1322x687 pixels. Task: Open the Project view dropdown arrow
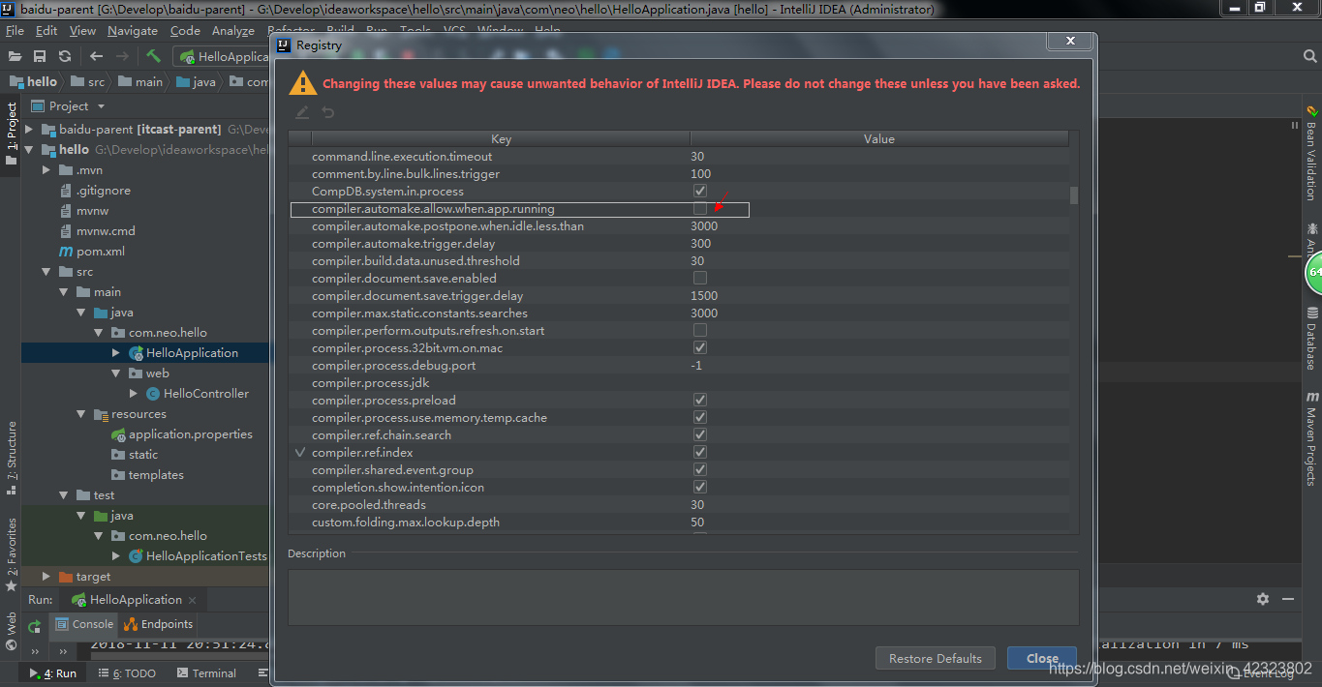point(101,106)
